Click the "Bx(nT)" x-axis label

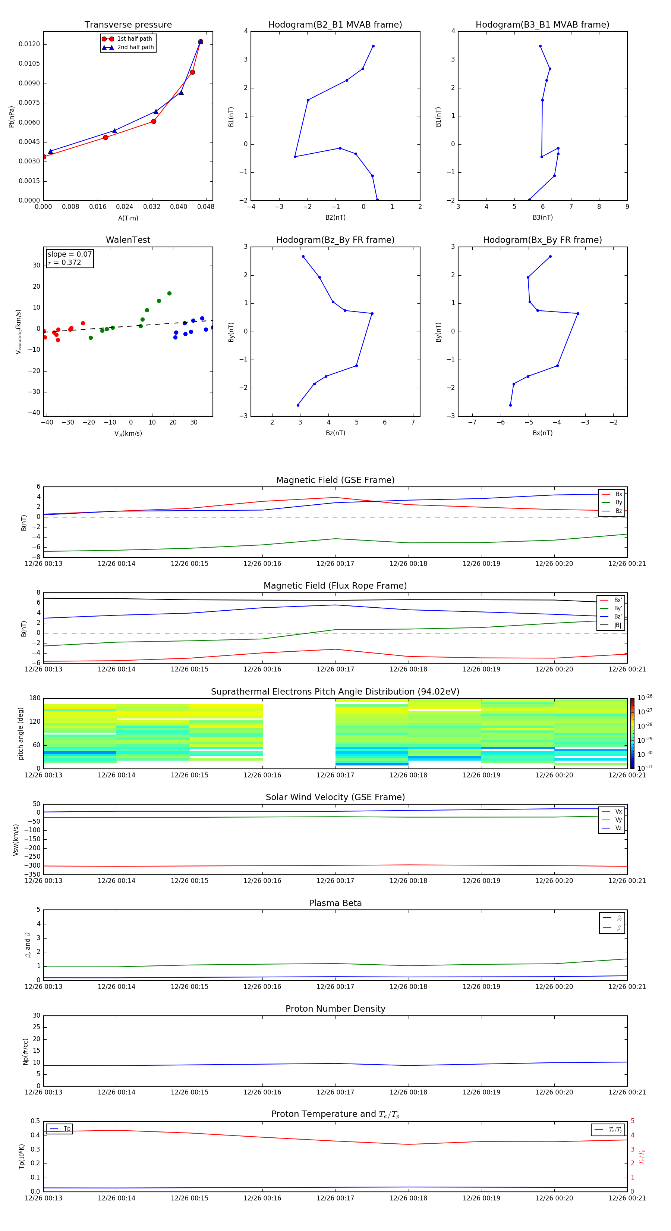tap(542, 433)
